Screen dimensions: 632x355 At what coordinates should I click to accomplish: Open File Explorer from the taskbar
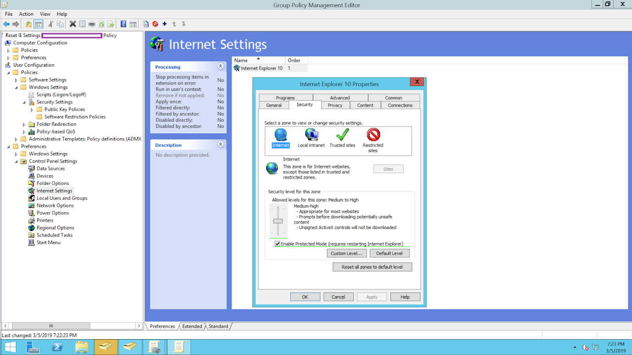pyautogui.click(x=82, y=347)
